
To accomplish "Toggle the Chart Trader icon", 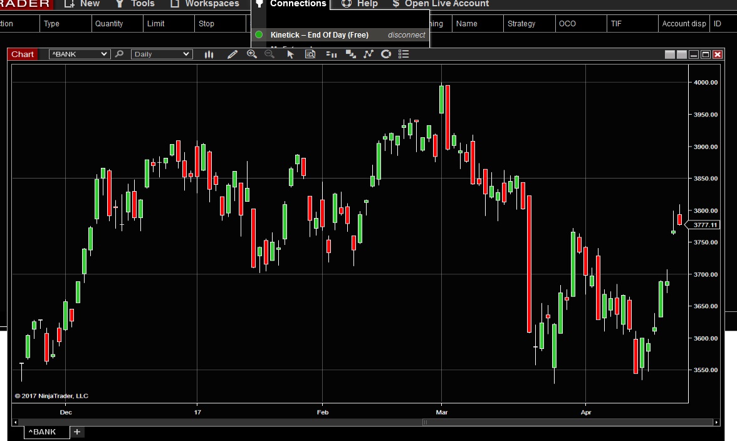I will point(332,54).
